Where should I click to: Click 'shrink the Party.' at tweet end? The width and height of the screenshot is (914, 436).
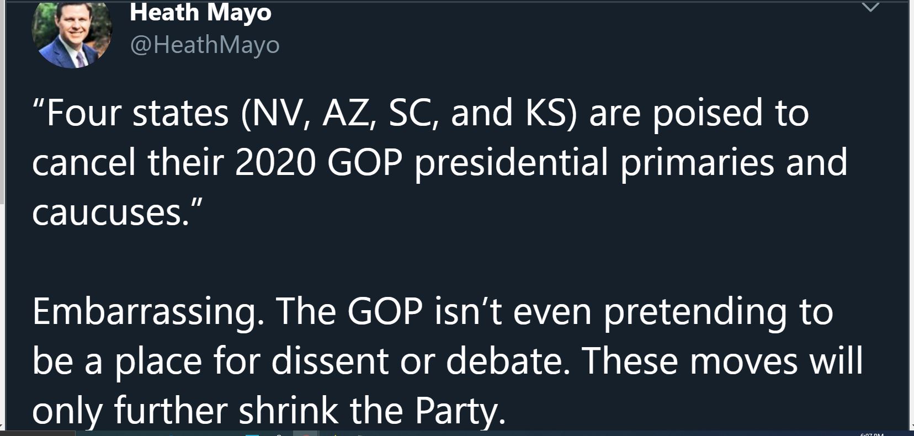point(372,411)
